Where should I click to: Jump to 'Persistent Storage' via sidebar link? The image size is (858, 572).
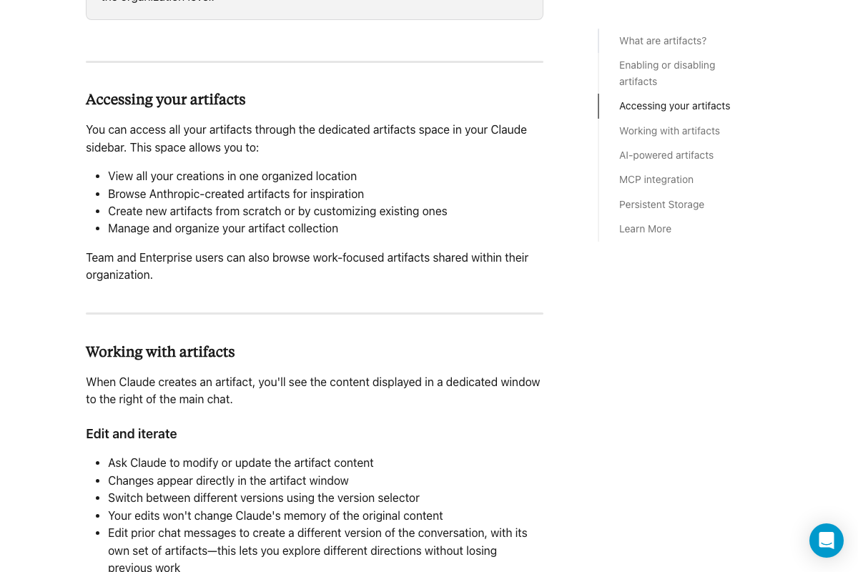click(x=661, y=204)
